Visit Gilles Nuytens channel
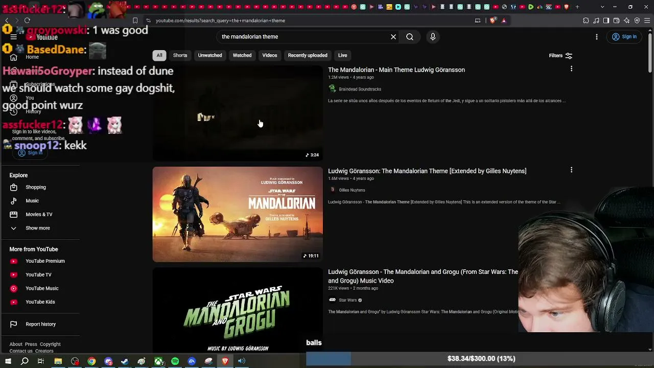 pos(352,190)
